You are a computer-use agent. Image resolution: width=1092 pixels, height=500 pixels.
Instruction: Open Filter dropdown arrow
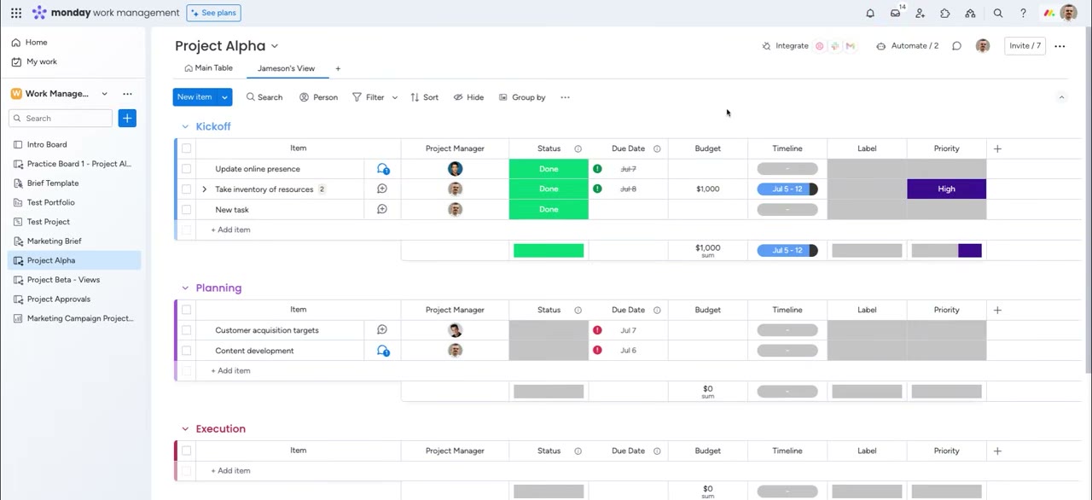click(394, 97)
